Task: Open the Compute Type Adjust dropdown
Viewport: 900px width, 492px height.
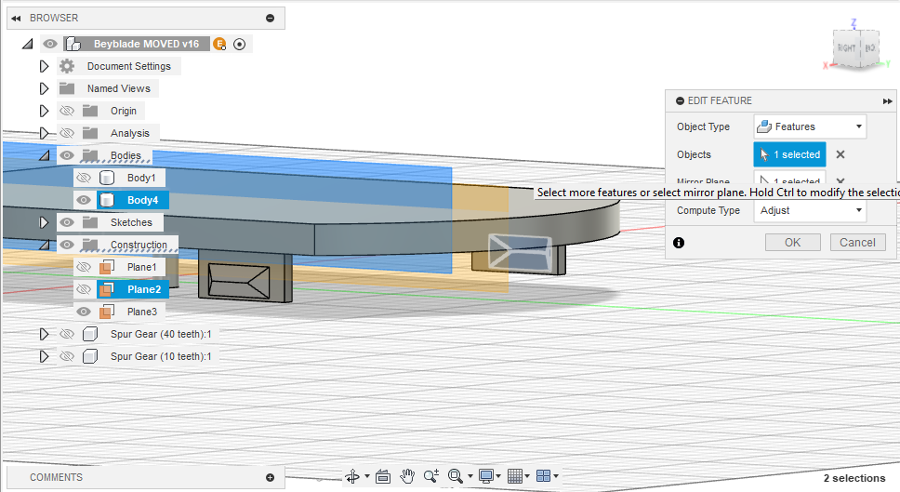Action: point(810,210)
